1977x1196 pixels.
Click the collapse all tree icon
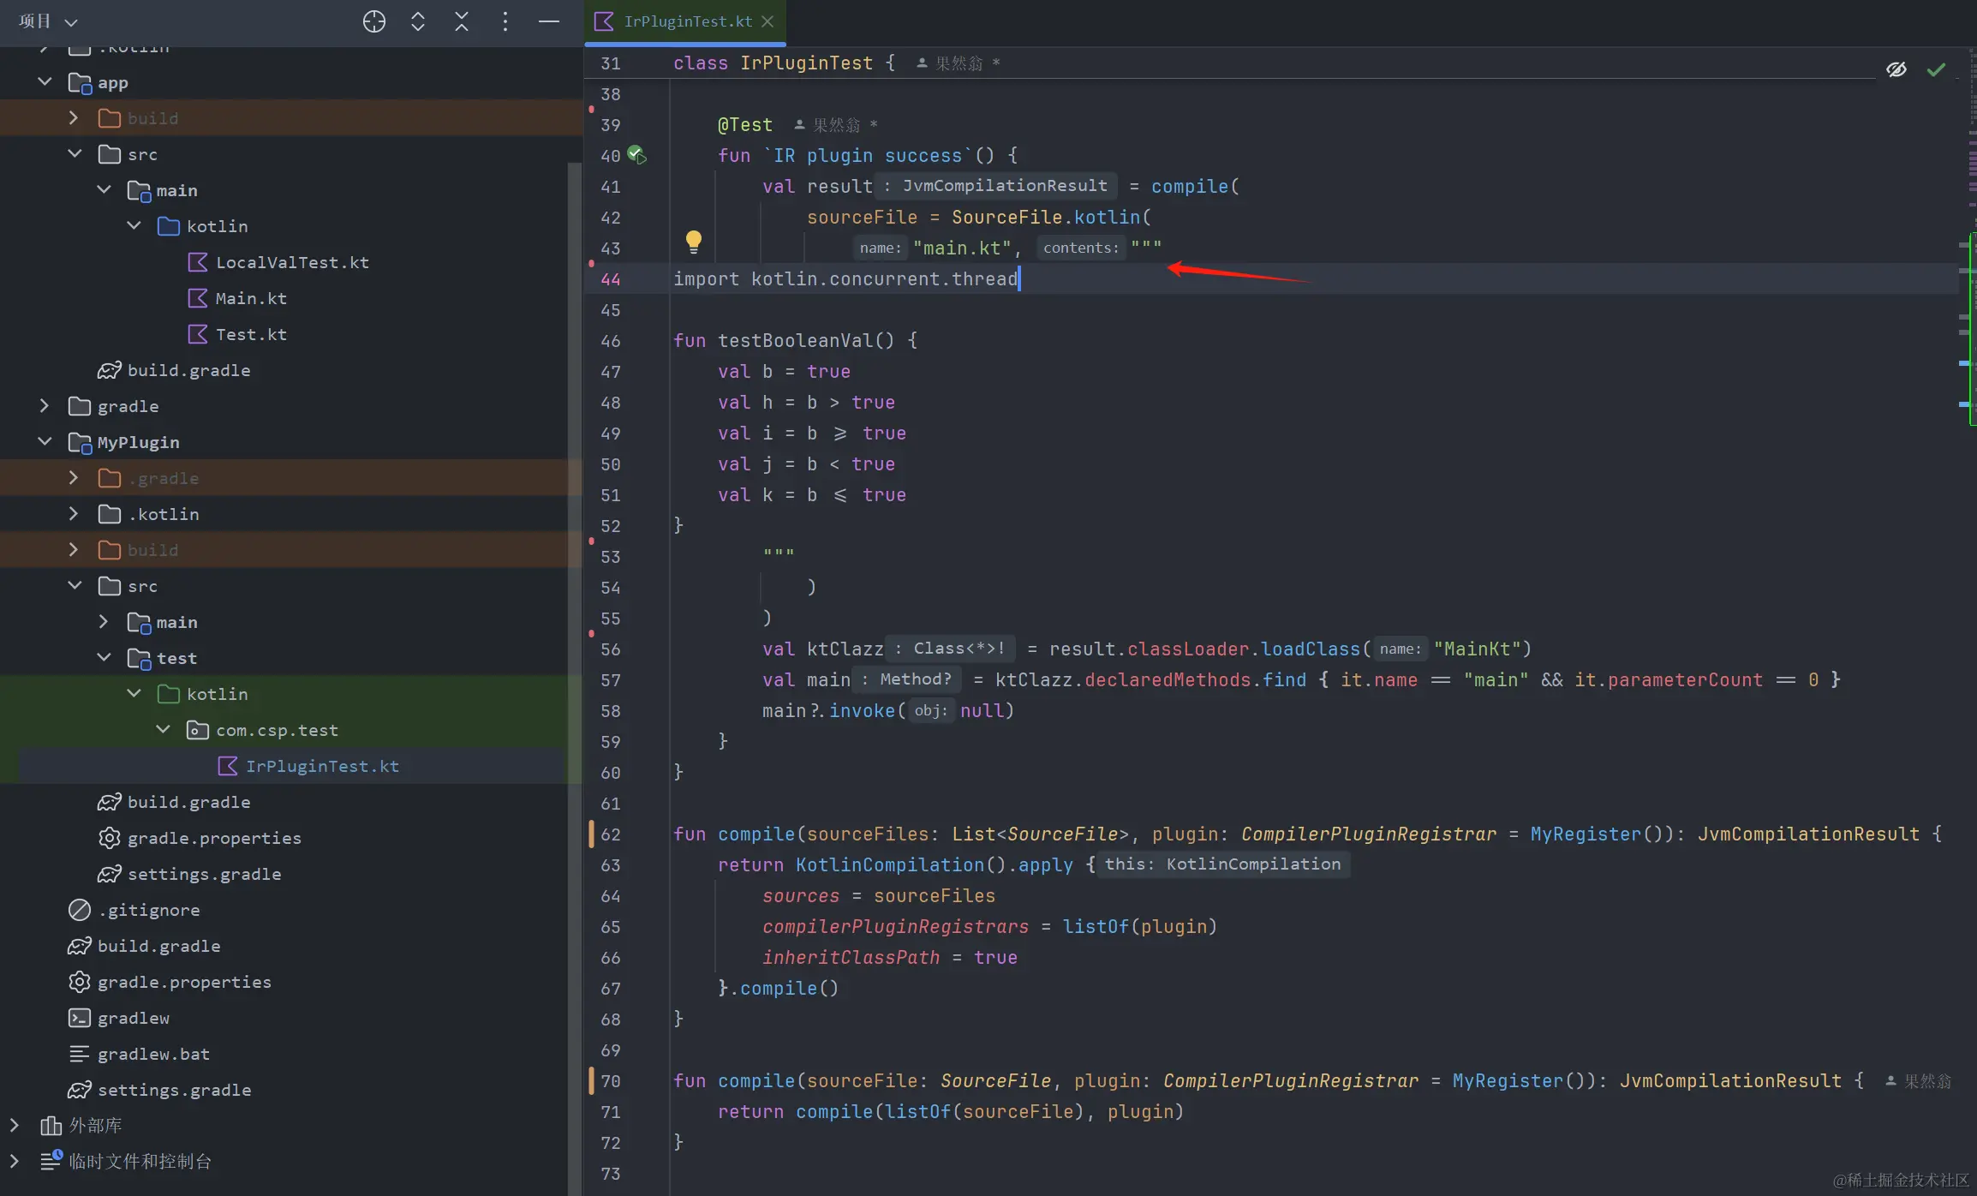[x=462, y=21]
